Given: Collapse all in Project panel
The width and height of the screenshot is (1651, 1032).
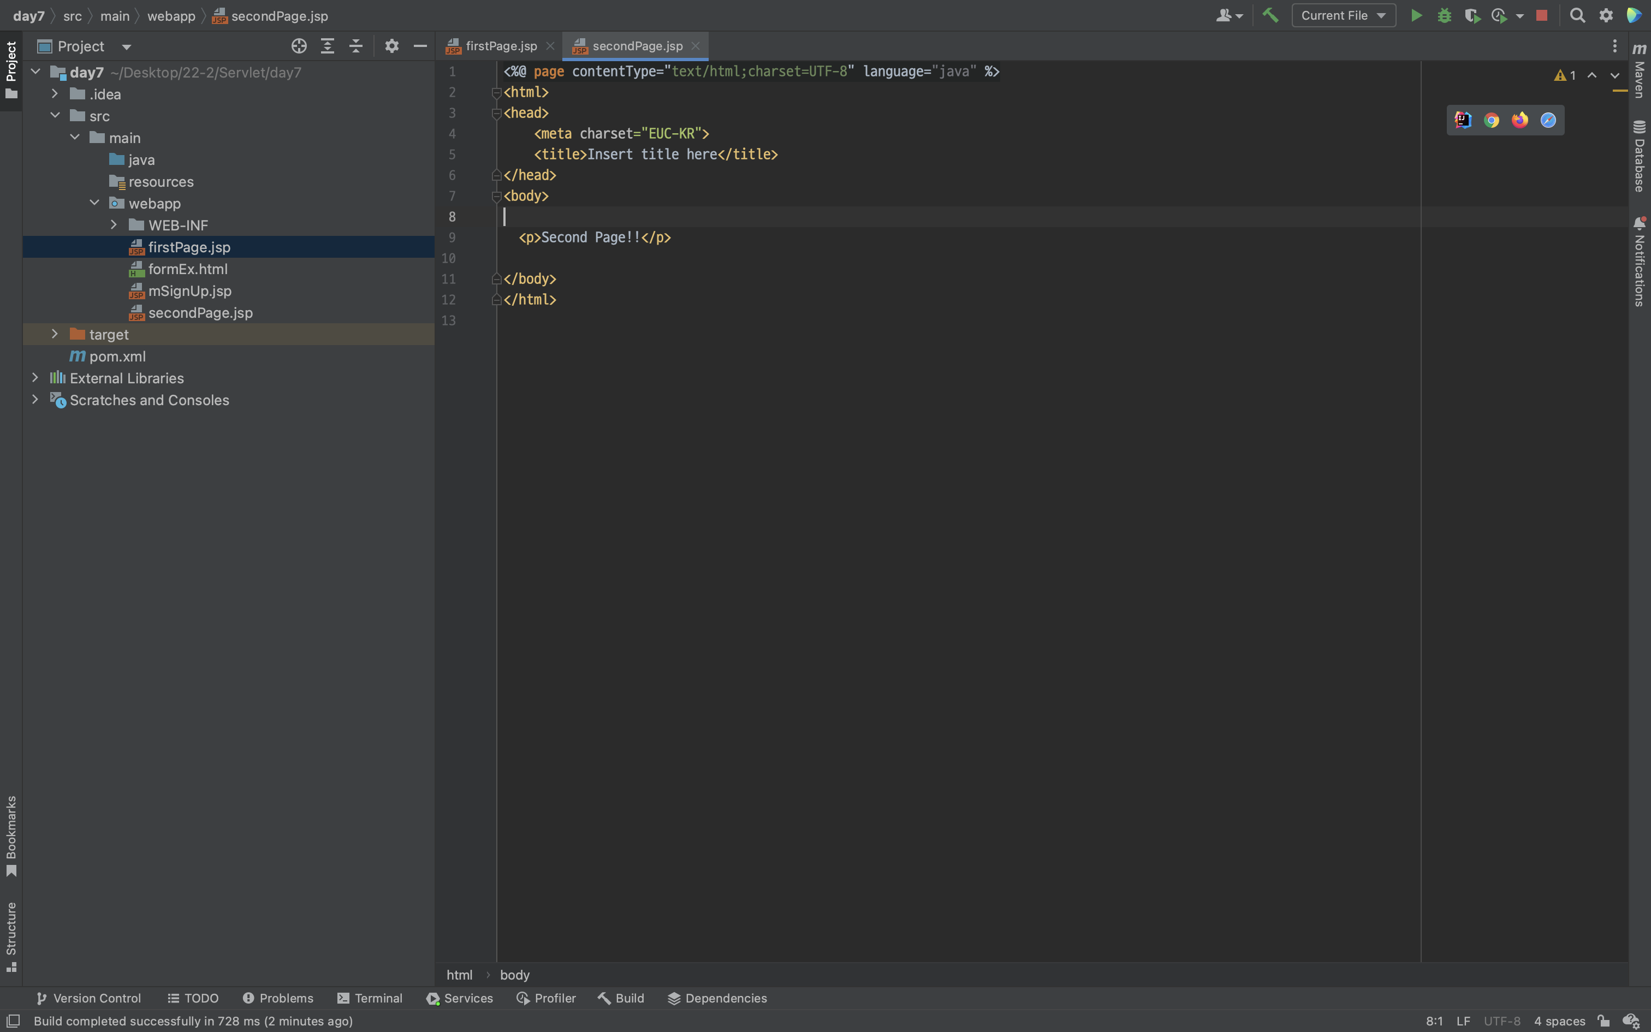Looking at the screenshot, I should point(355,46).
